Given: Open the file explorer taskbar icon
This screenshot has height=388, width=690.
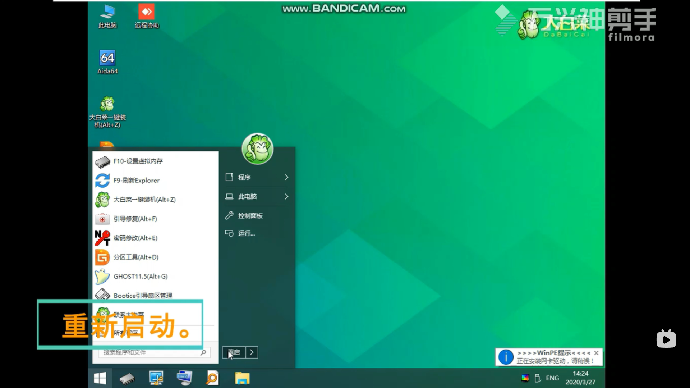Looking at the screenshot, I should point(242,378).
